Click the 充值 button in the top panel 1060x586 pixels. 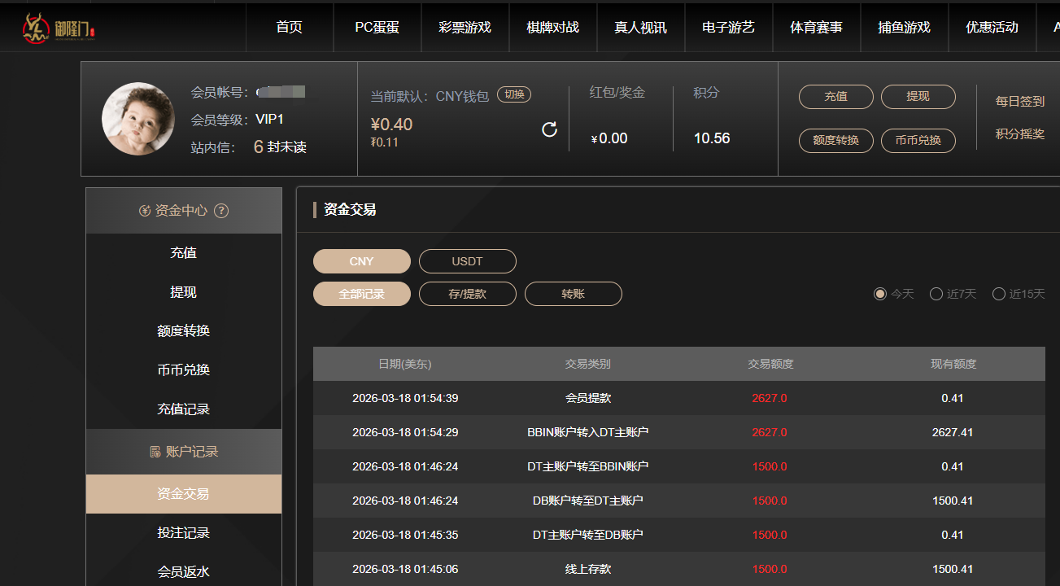click(x=835, y=96)
